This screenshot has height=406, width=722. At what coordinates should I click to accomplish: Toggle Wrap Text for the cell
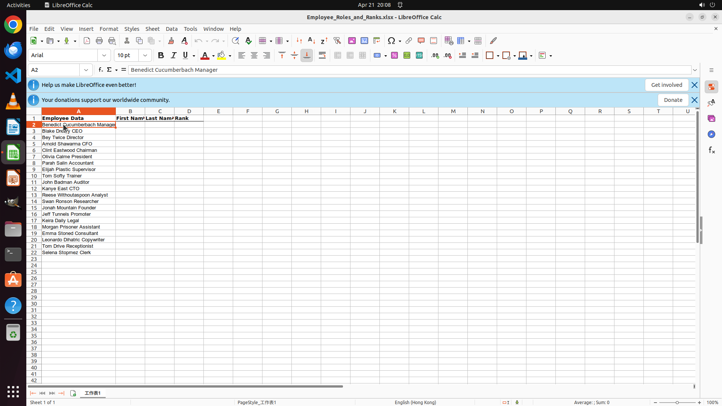[322, 55]
